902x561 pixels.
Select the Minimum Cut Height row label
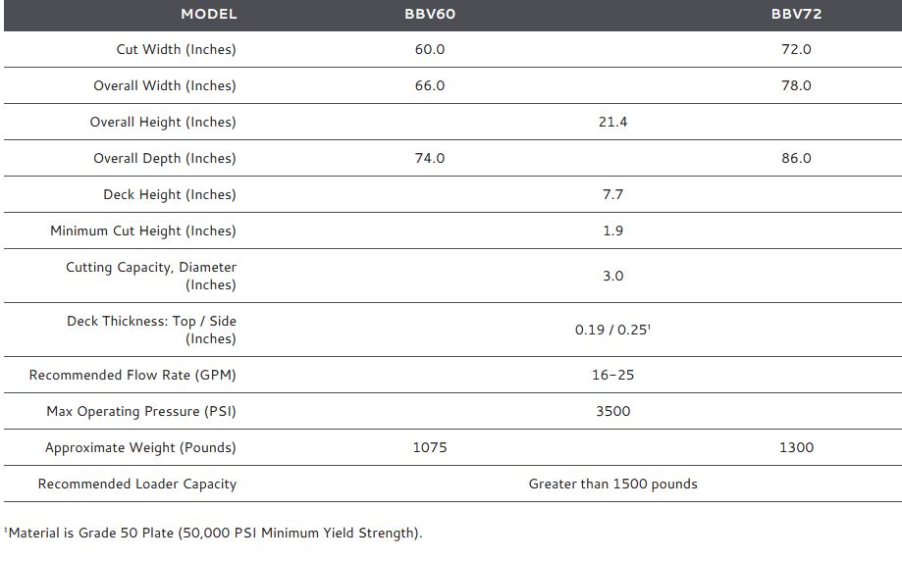[143, 230]
